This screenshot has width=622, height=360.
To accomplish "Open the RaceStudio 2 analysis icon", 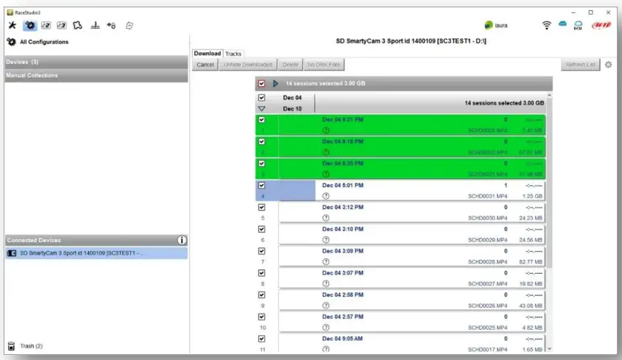I will tap(46, 26).
